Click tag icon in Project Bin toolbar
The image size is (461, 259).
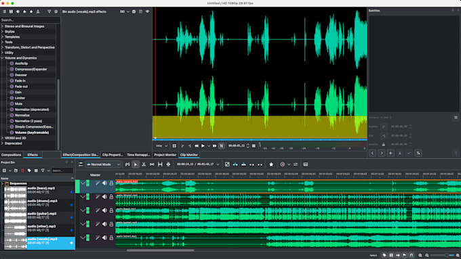pos(29,170)
